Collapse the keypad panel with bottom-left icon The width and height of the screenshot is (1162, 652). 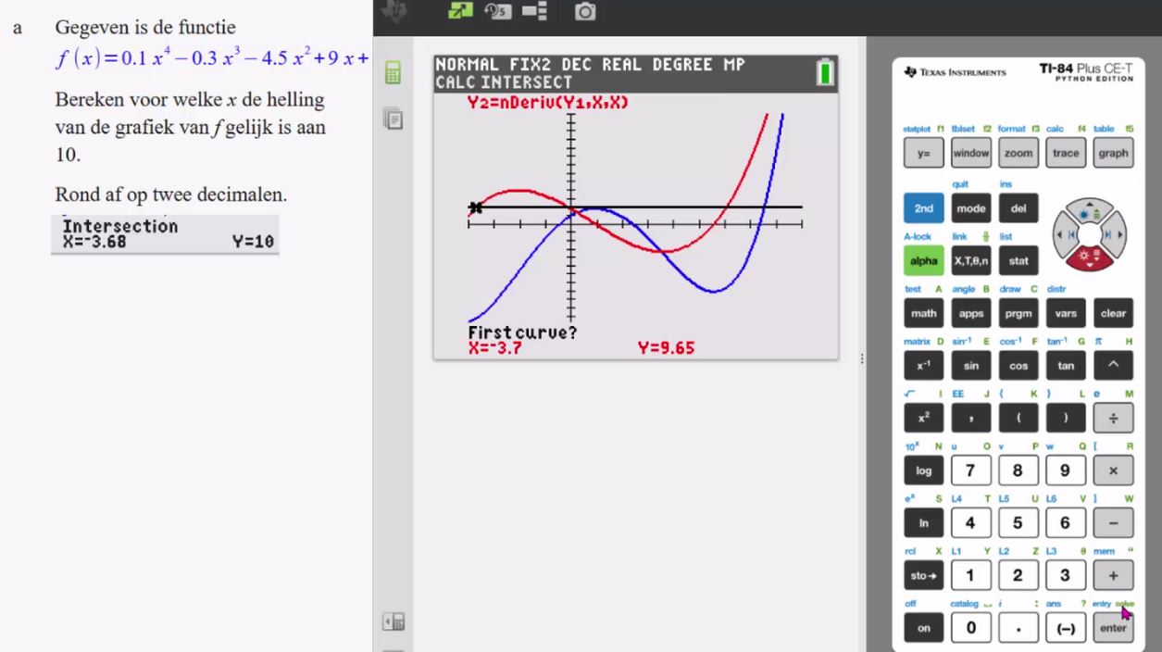[x=393, y=621]
